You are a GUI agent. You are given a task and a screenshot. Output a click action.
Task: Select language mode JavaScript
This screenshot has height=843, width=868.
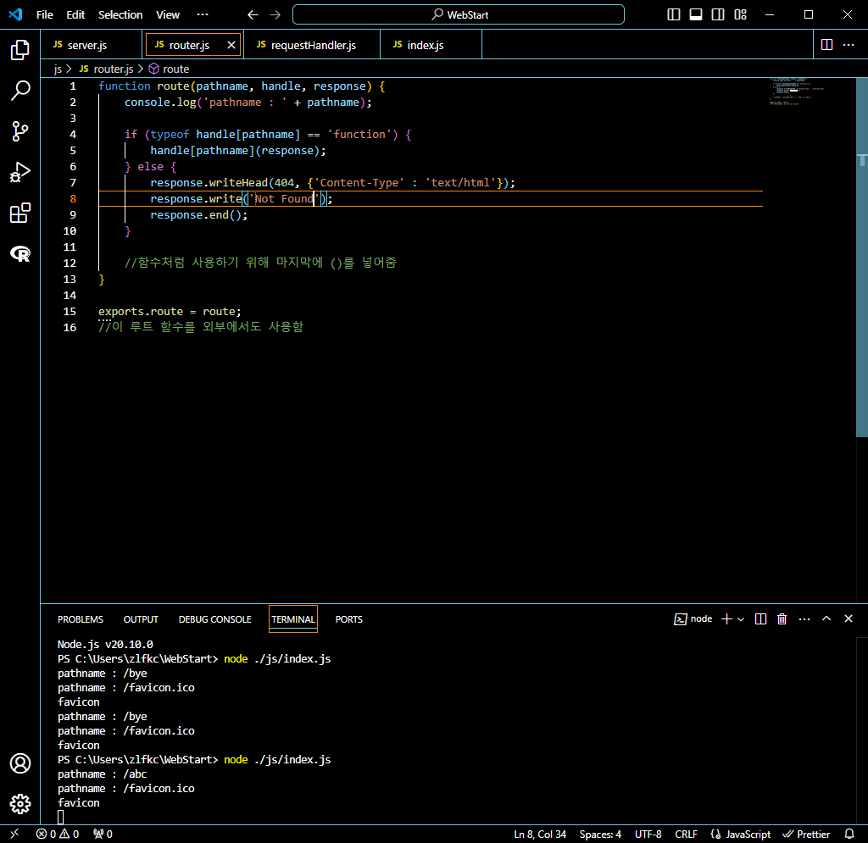tap(740, 834)
